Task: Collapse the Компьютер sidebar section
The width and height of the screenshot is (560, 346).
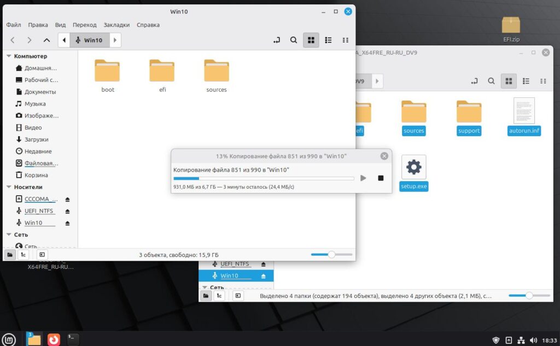Action: pyautogui.click(x=9, y=56)
